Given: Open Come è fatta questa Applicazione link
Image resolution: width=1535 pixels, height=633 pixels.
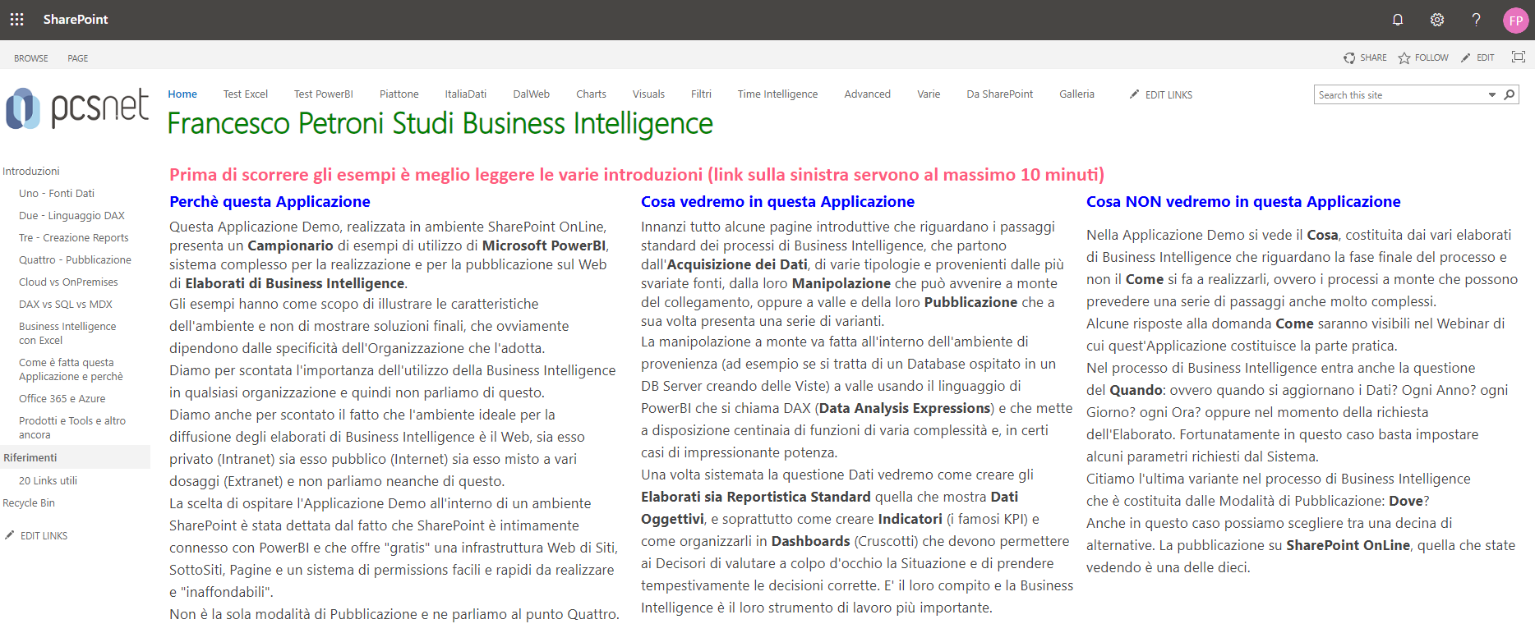Looking at the screenshot, I should (x=71, y=369).
